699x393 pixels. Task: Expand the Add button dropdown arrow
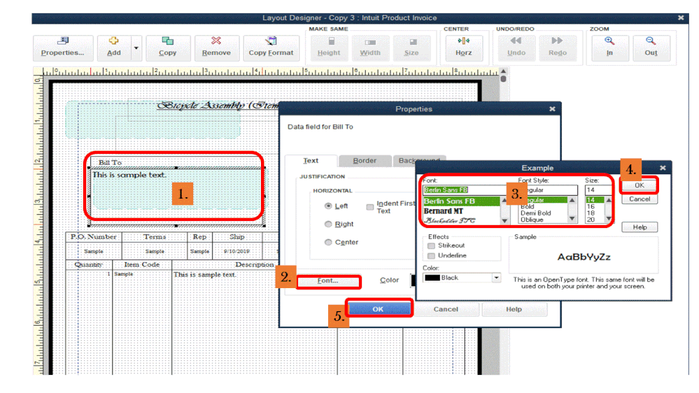[x=136, y=48]
